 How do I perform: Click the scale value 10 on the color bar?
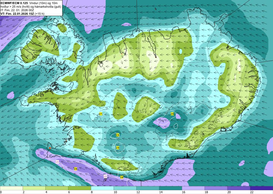coord(115,192)
